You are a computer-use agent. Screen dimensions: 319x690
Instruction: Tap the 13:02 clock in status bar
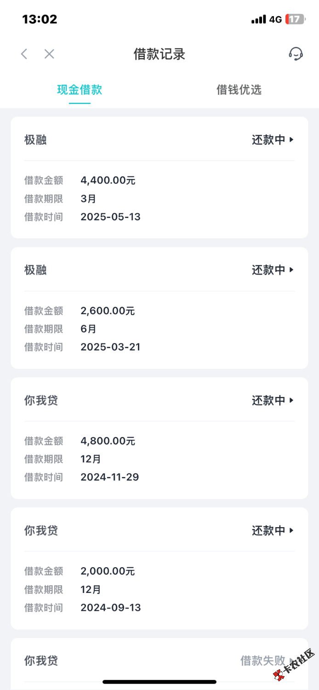click(40, 19)
